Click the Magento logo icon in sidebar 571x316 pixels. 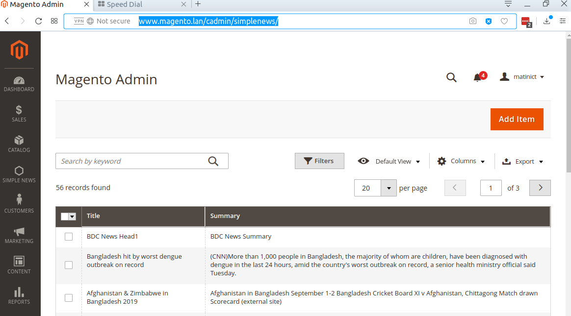pos(20,49)
